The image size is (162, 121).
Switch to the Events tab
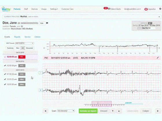pos(7,37)
